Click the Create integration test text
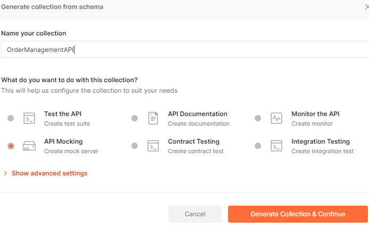Viewport: 369px width, 229px height. tap(322, 151)
